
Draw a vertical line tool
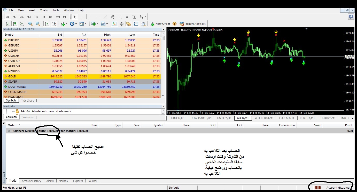[91, 17]
